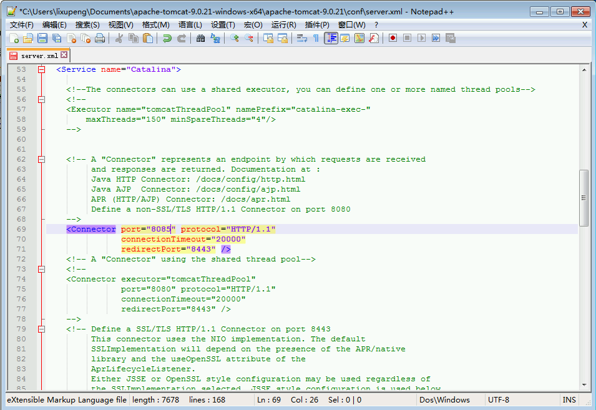This screenshot has height=410, width=596.
Task: Open the 格式(M) menu
Action: (156, 25)
